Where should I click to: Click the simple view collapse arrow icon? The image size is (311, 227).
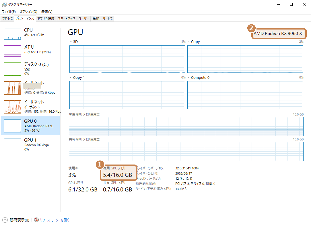point(5,220)
